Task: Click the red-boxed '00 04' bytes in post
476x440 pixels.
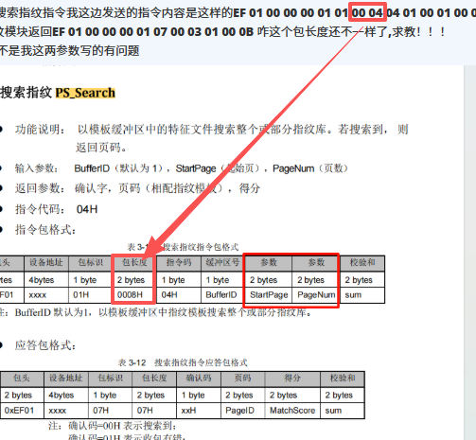Action: (x=367, y=12)
